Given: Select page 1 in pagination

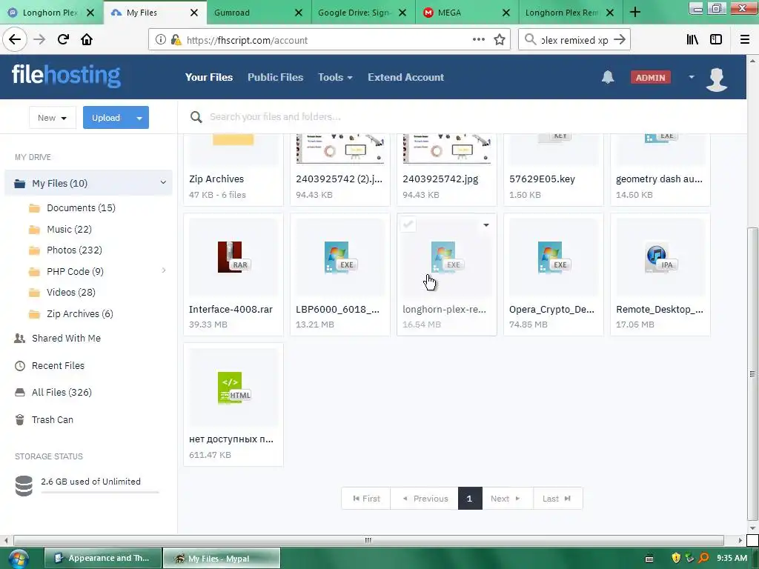Looking at the screenshot, I should coord(469,499).
